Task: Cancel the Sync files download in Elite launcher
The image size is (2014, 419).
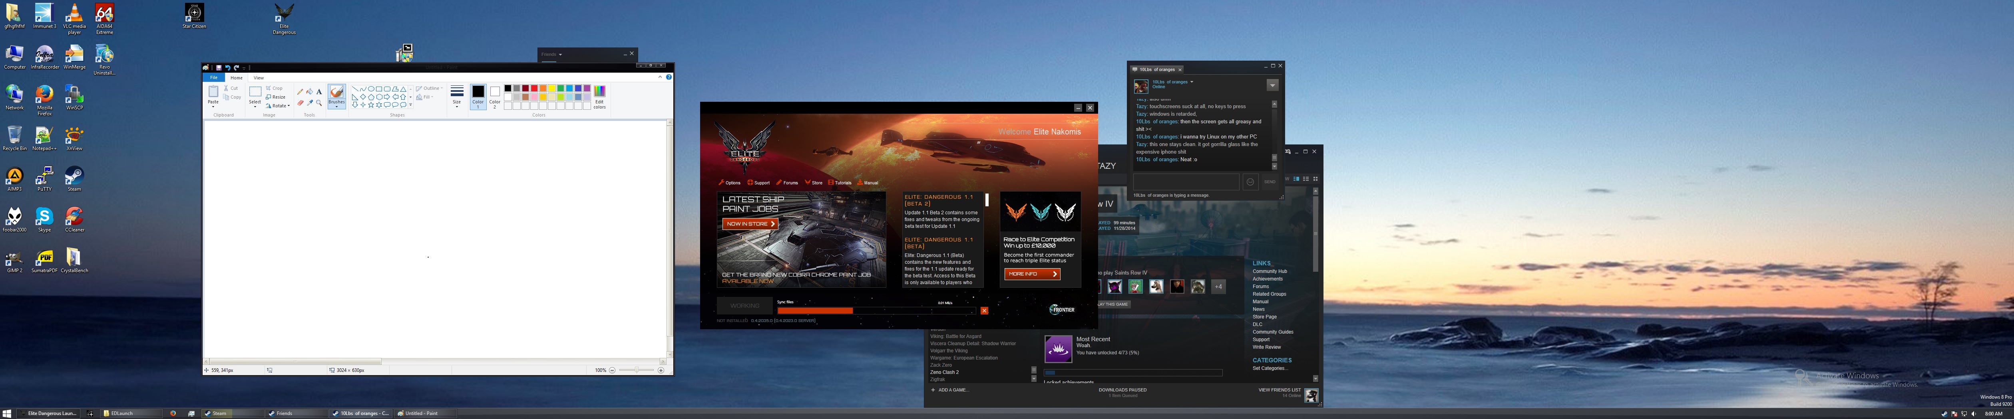Action: tap(984, 310)
